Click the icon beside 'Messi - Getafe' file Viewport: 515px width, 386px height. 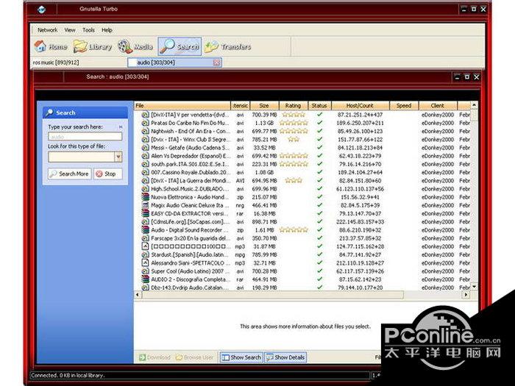pyautogui.click(x=145, y=148)
